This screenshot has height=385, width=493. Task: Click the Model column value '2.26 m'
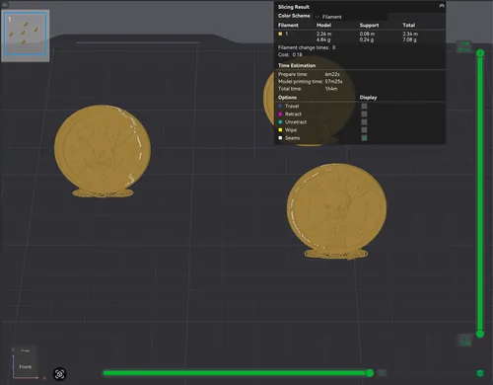324,34
